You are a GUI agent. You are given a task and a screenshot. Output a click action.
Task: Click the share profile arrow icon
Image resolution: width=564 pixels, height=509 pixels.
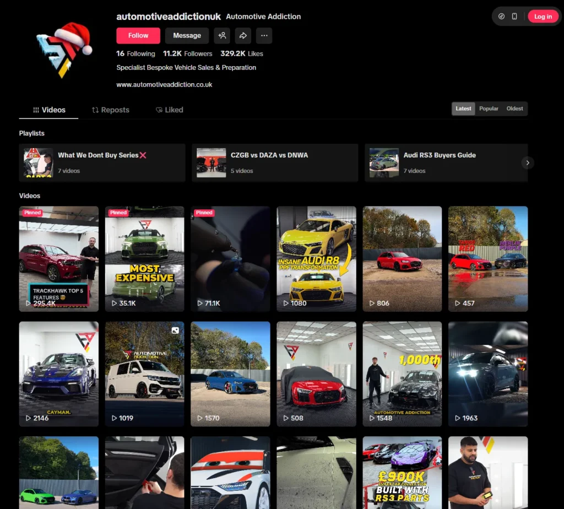(243, 36)
